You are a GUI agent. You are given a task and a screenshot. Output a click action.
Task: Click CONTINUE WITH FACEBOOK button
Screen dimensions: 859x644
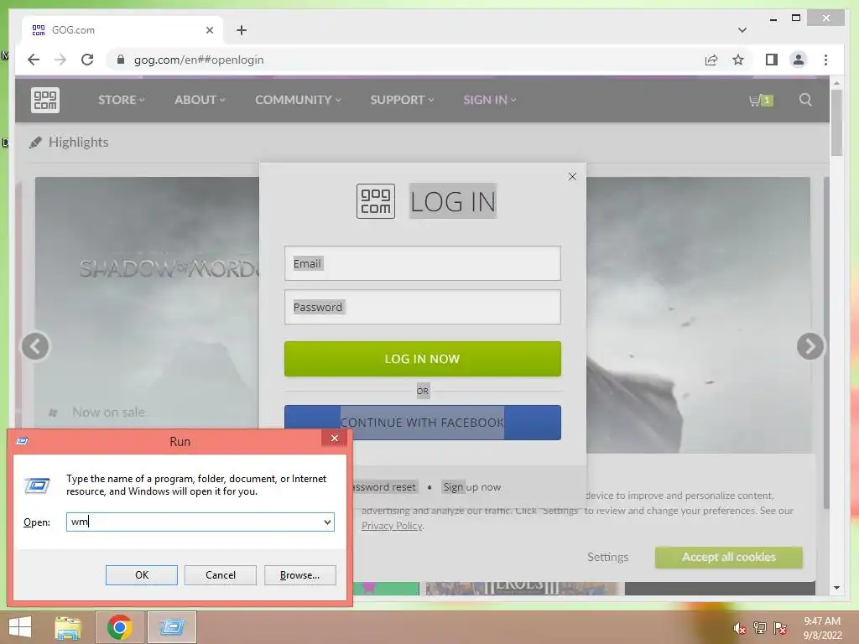tap(423, 423)
